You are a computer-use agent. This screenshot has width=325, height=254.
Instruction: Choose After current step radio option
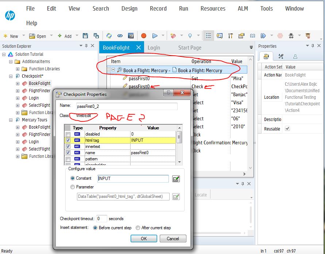click(138, 228)
